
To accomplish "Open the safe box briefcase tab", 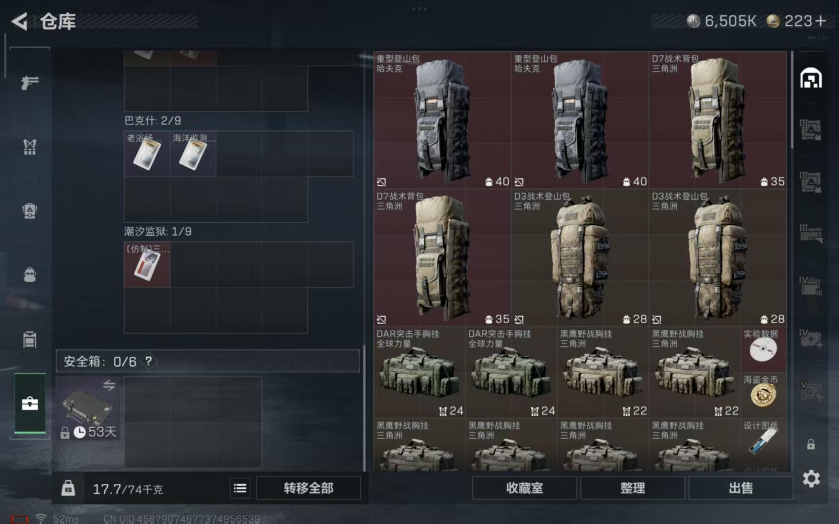I will click(30, 403).
